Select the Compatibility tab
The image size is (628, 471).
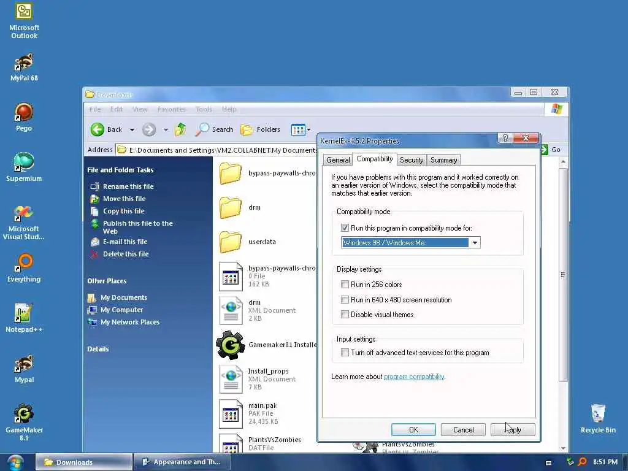[375, 159]
